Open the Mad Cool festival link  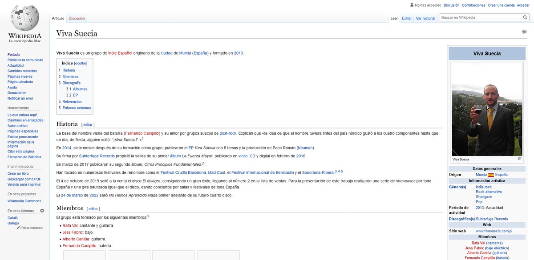pos(217,172)
